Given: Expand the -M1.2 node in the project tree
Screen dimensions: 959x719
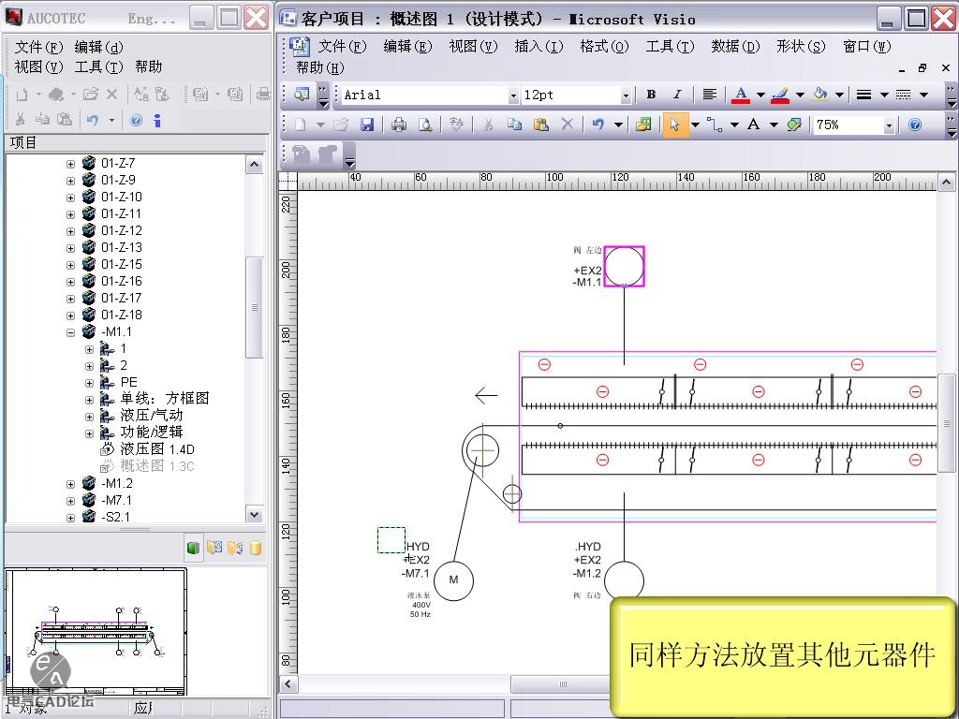Looking at the screenshot, I should click(70, 483).
